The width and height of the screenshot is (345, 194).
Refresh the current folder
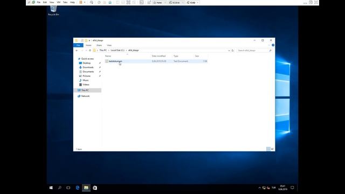[232, 50]
